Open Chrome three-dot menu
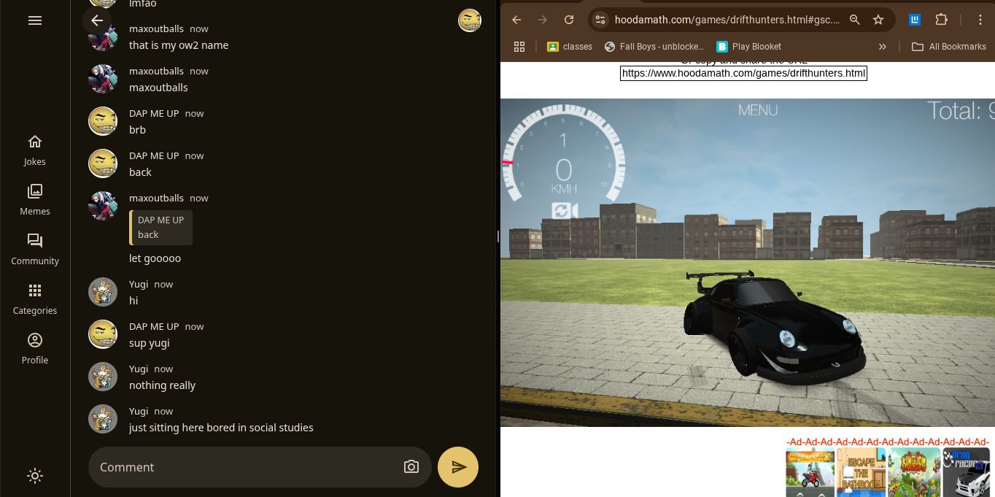Image resolution: width=995 pixels, height=497 pixels. pyautogui.click(x=980, y=20)
